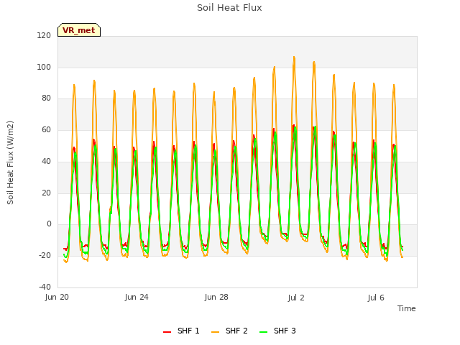
Task: Click the Jul 2 x-axis tick label
Action: pos(296,298)
